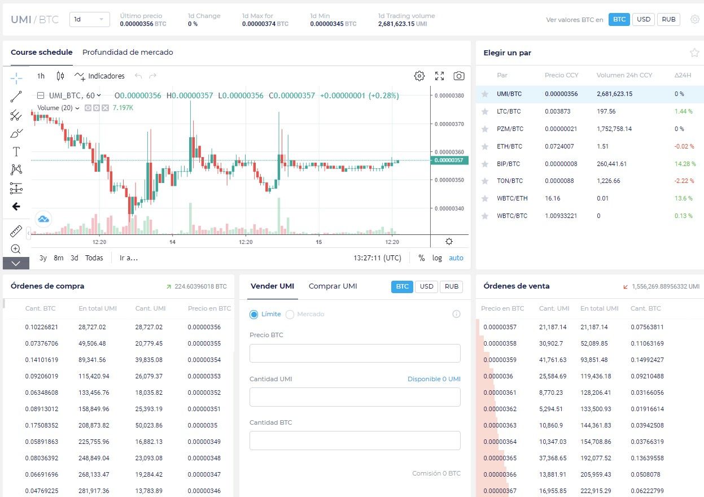This screenshot has width=704, height=497.
Task: Select the XABCD pattern tool
Action: (16, 169)
